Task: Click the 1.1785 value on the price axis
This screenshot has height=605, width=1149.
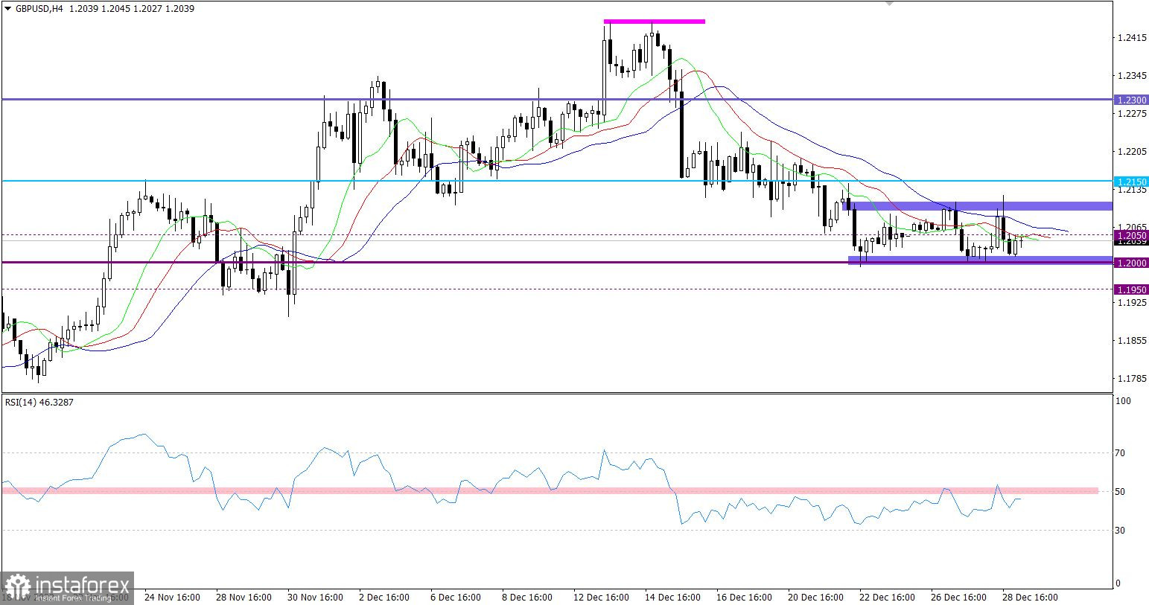Action: (x=1130, y=378)
